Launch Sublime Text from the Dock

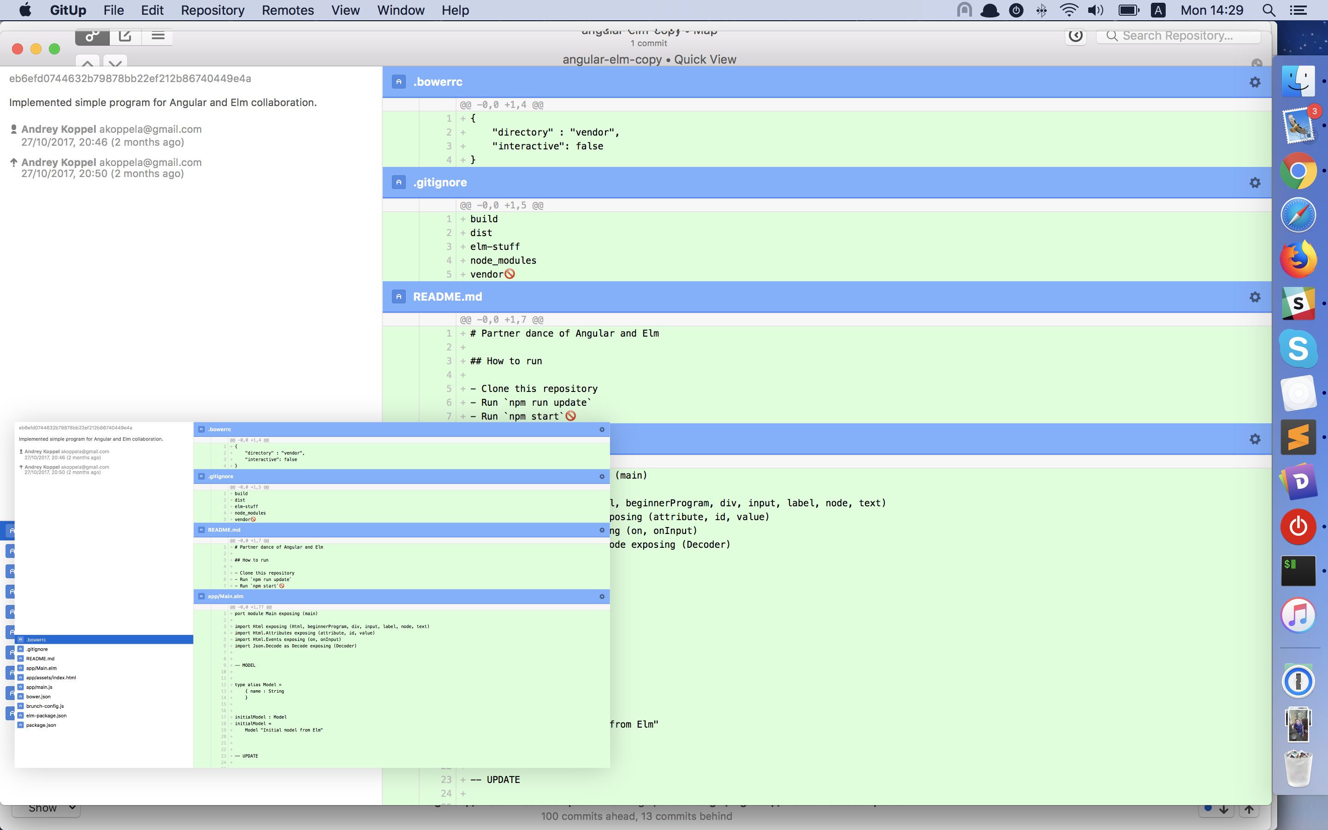tap(1298, 436)
